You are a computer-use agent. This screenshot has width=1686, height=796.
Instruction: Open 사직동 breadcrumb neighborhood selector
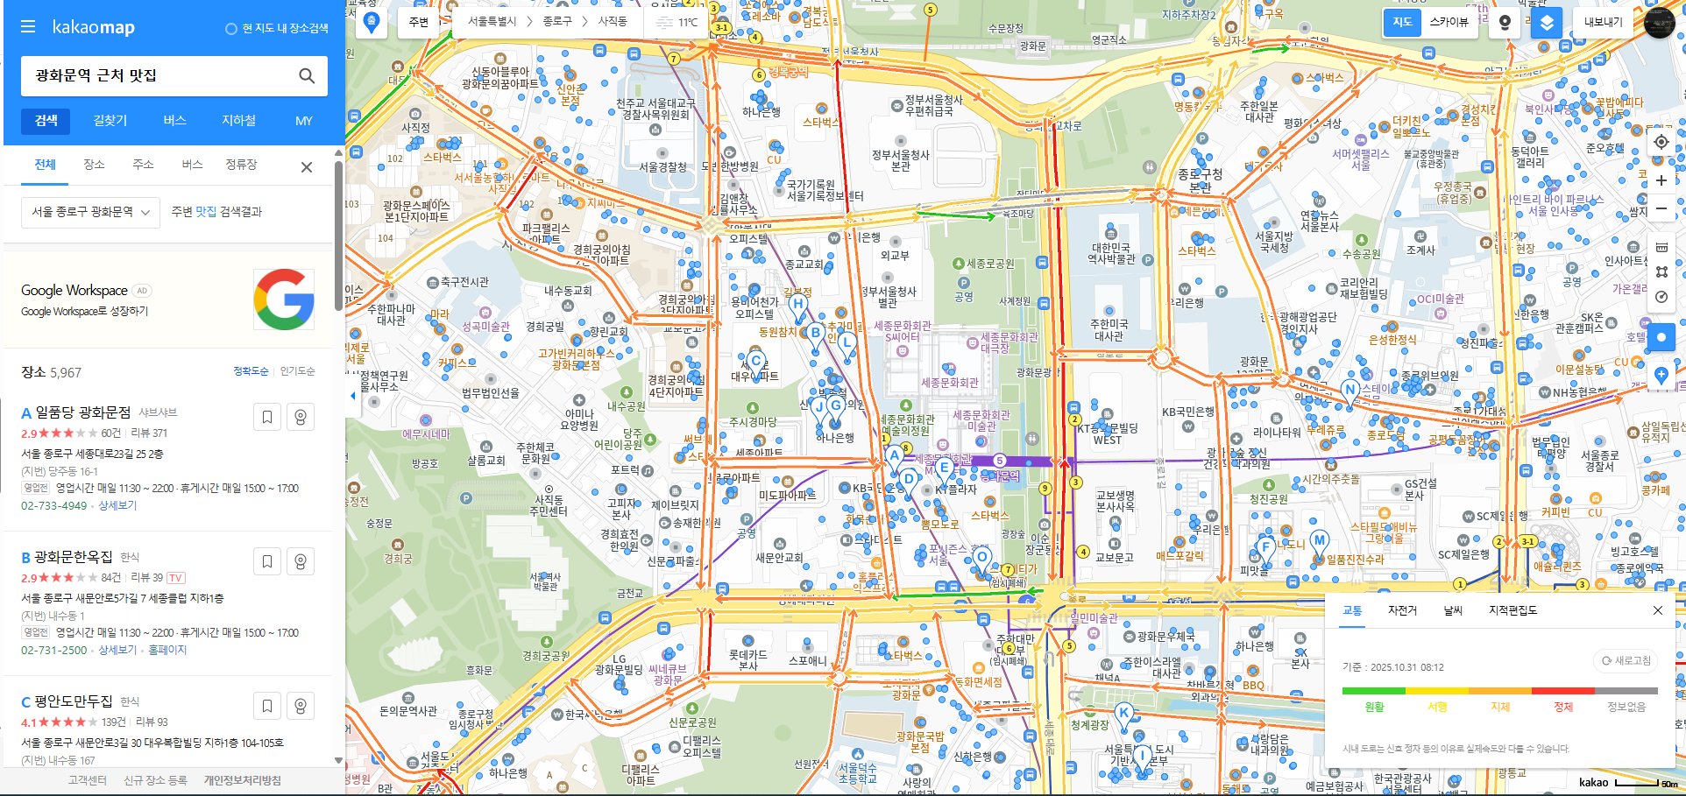pyautogui.click(x=613, y=22)
